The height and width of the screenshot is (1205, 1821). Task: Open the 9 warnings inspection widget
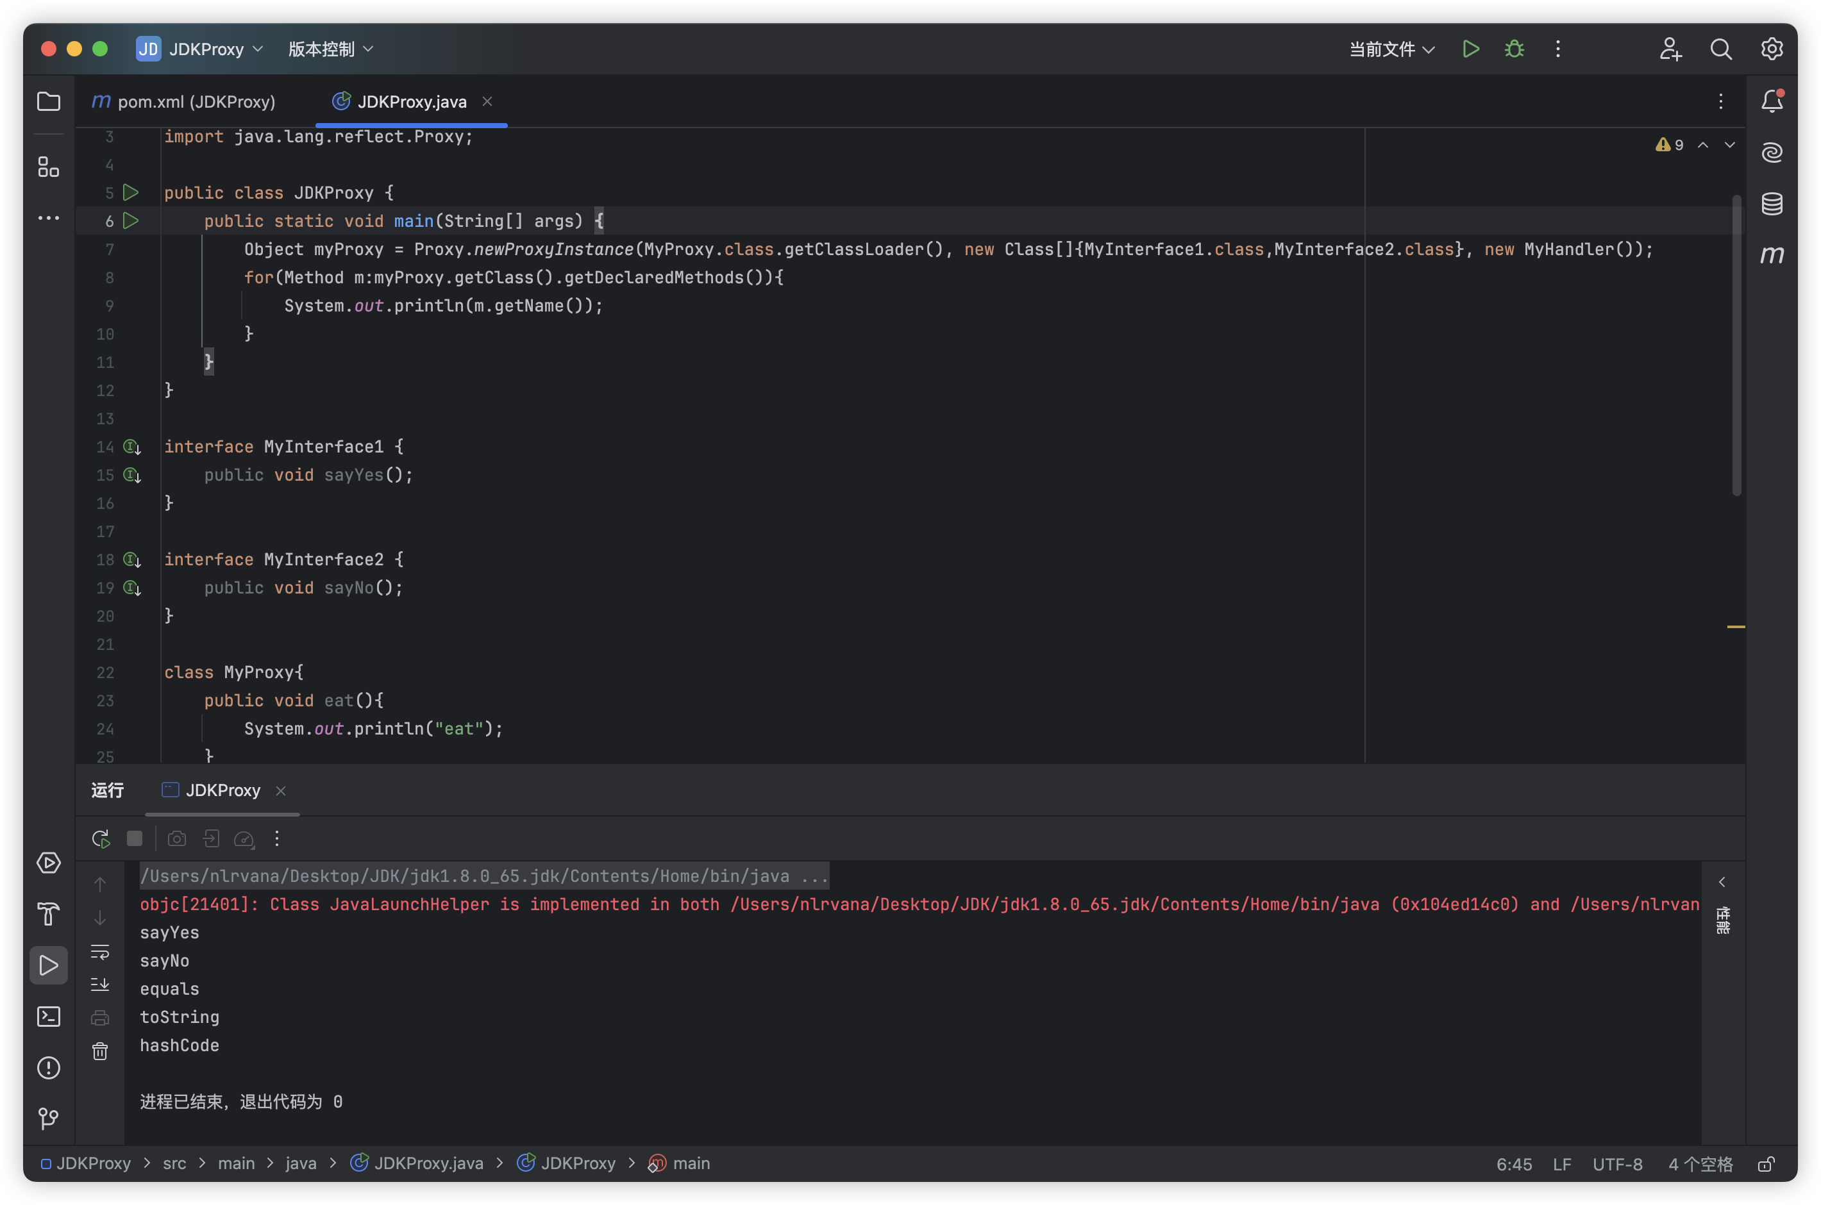[1670, 144]
